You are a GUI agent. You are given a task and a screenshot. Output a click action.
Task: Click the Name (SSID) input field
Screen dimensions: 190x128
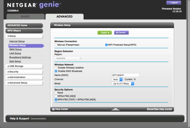click(125, 75)
